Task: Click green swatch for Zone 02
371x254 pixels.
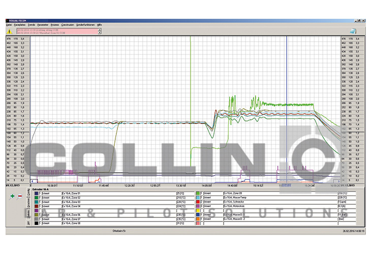Action: (36, 198)
